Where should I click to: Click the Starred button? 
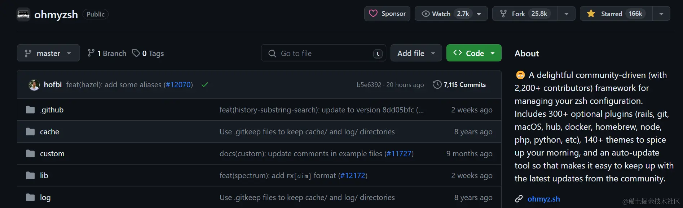pos(616,14)
